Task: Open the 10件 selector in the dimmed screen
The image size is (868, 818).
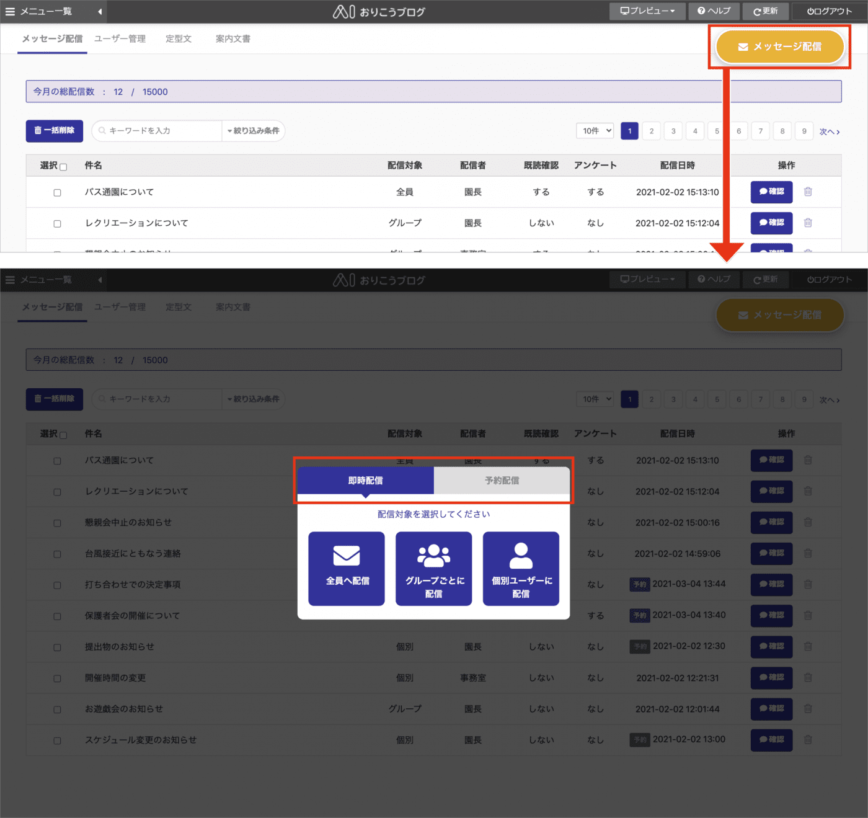Action: pos(595,399)
